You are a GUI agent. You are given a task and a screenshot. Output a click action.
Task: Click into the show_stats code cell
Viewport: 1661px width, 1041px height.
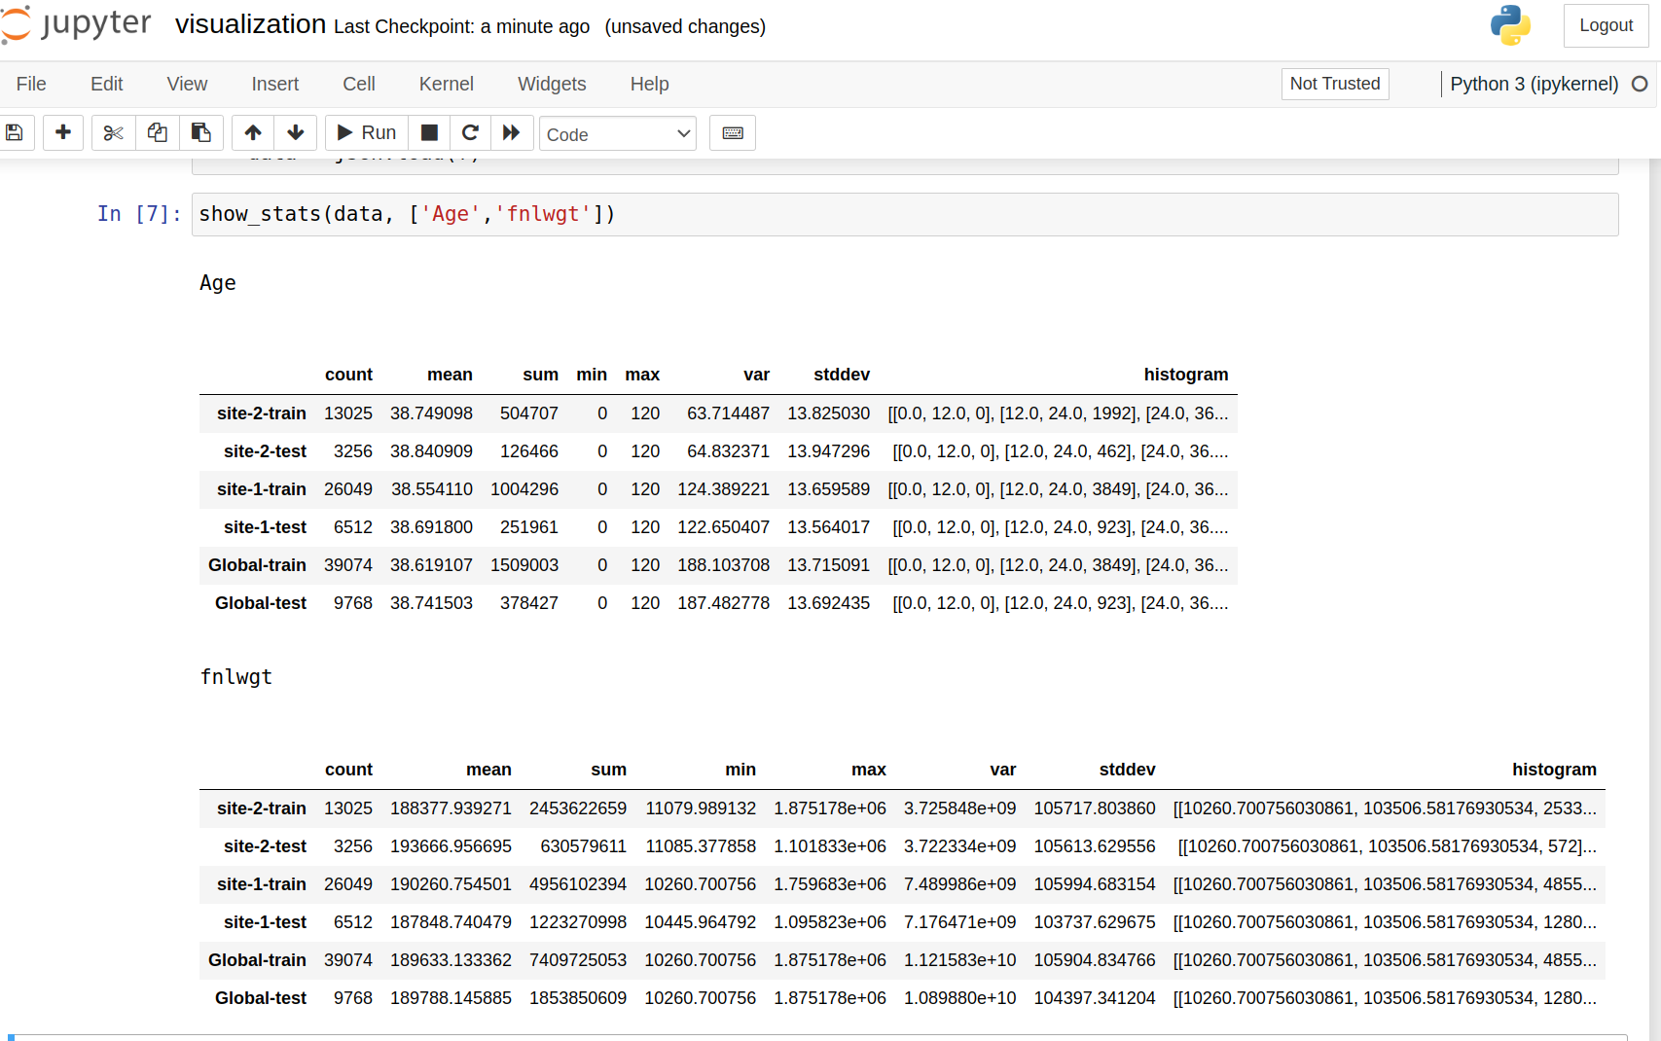905,214
